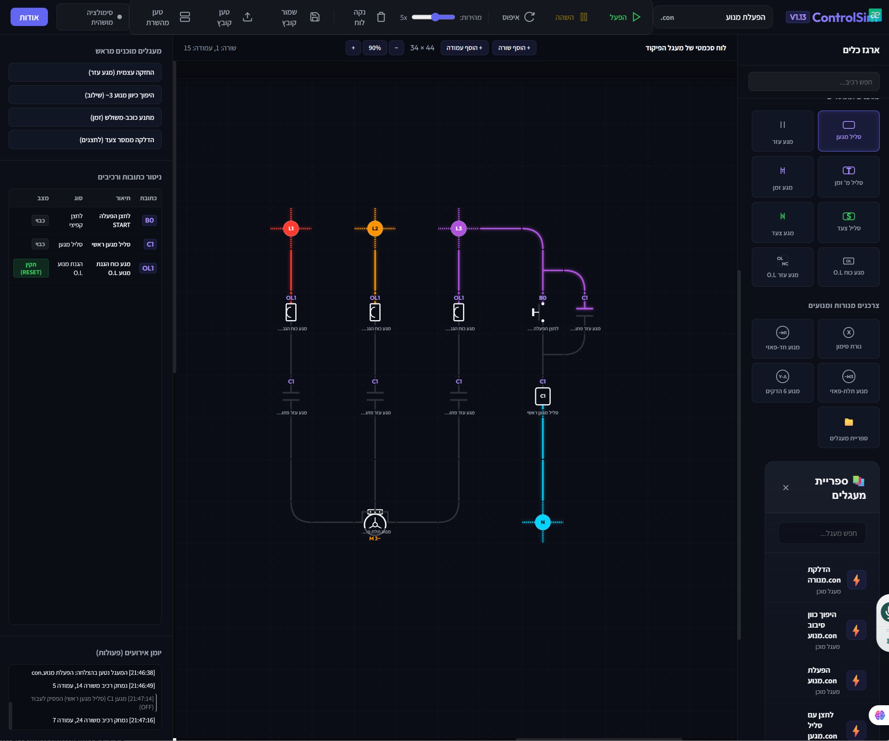Open library circuit הדלקת מנורה.con
The image size is (889, 741).
(822, 580)
